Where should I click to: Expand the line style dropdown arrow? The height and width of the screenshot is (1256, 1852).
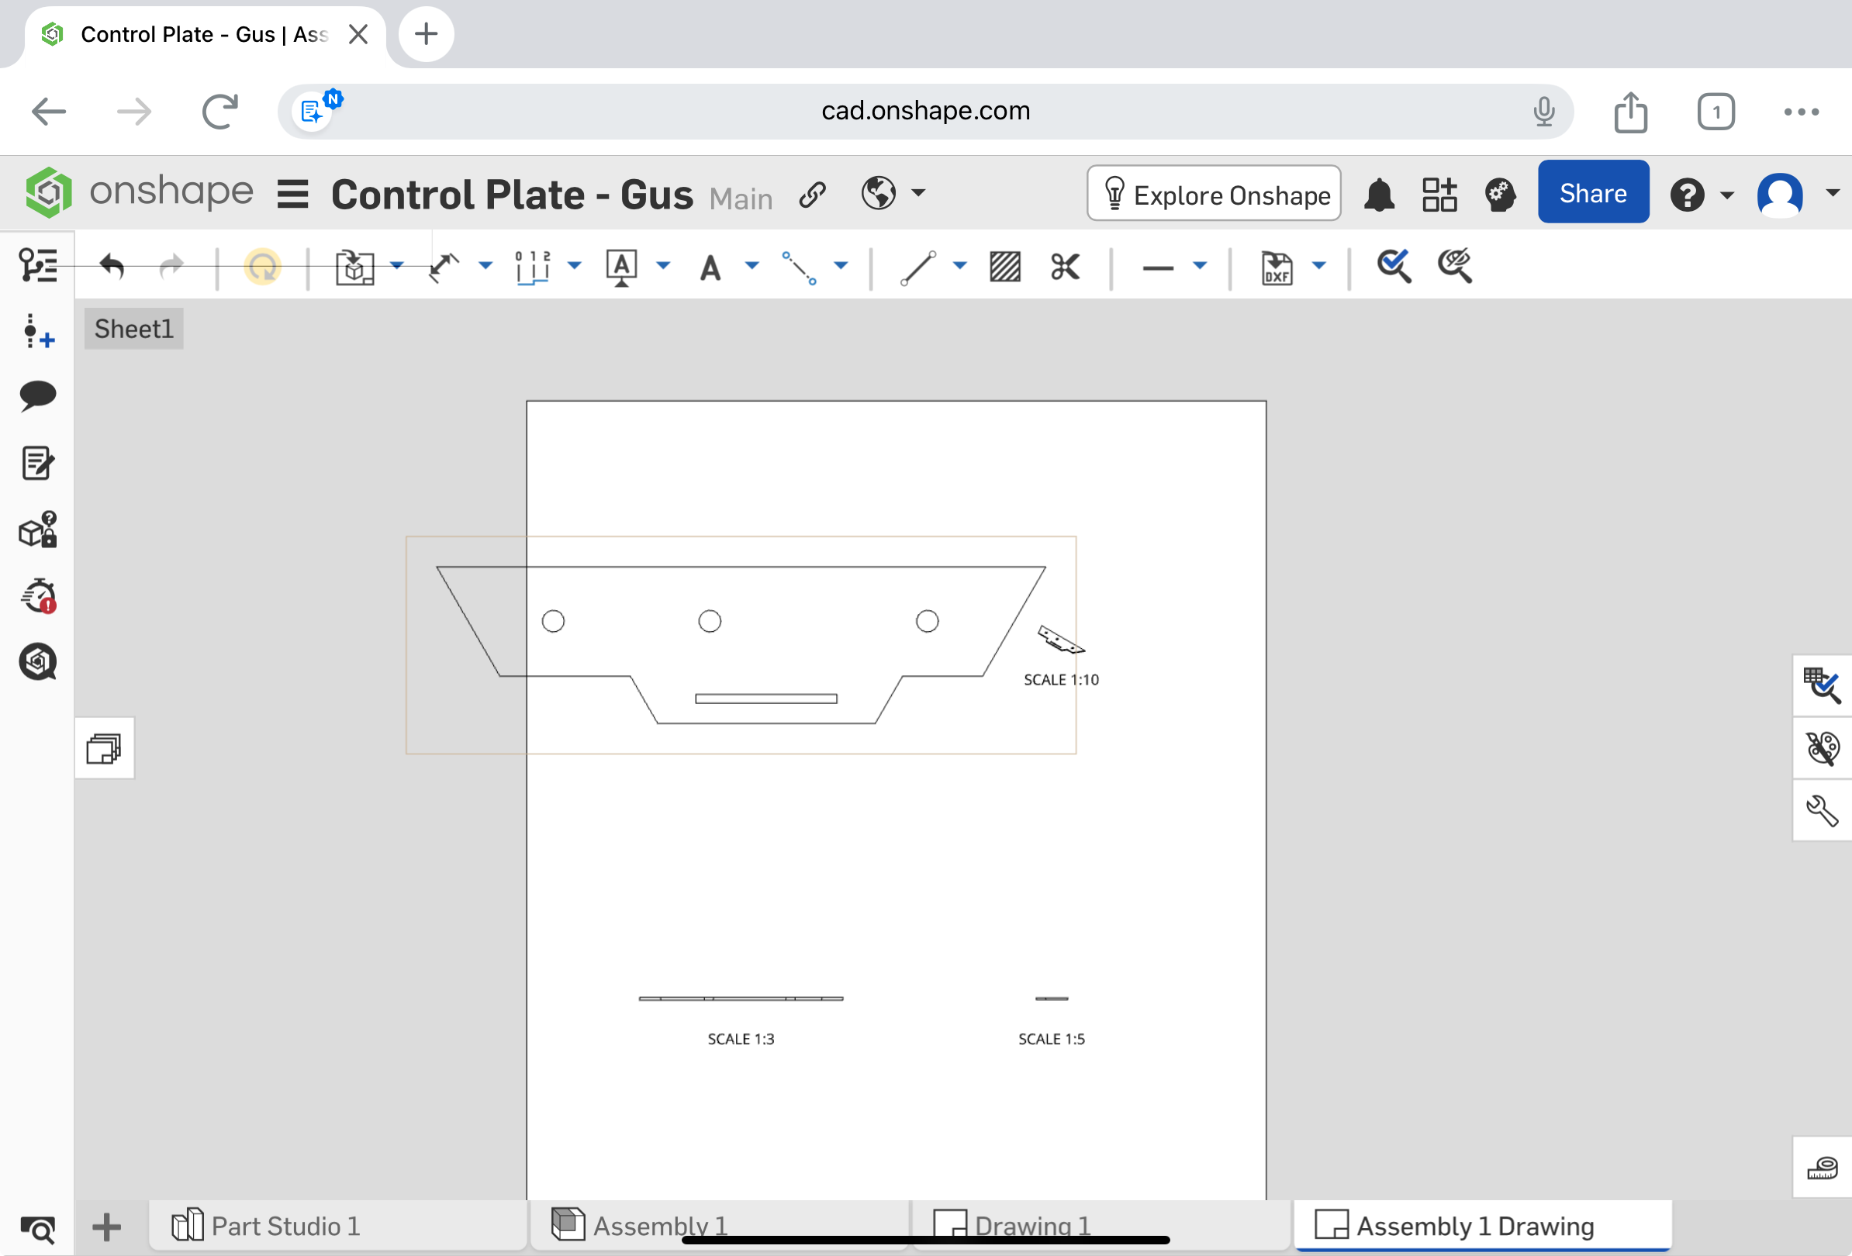coord(1200,265)
